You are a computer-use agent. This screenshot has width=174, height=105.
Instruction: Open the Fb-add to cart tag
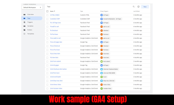pos(55,27)
